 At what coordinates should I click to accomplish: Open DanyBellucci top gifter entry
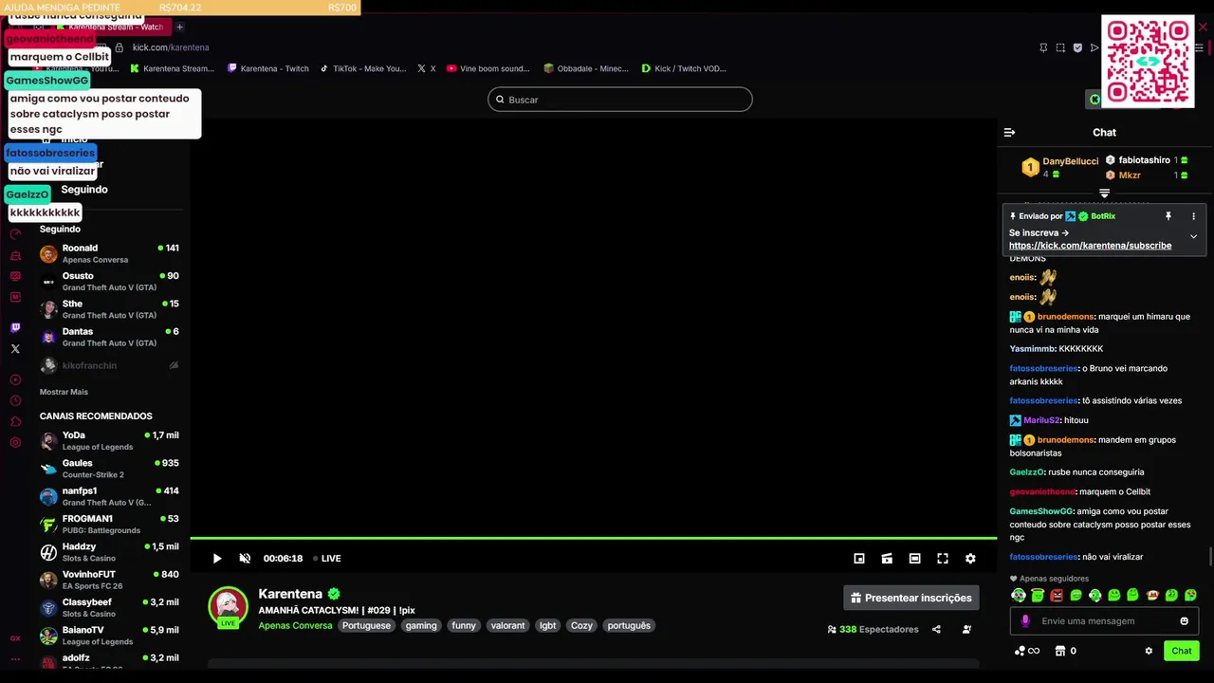coord(1060,167)
